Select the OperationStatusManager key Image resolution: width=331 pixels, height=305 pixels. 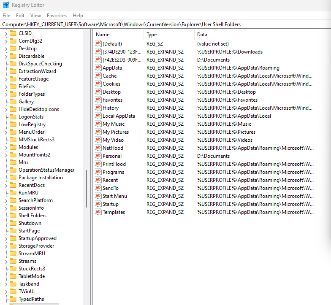[46, 170]
